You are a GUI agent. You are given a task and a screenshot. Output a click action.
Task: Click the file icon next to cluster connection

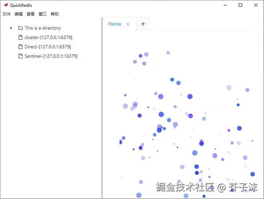20,37
